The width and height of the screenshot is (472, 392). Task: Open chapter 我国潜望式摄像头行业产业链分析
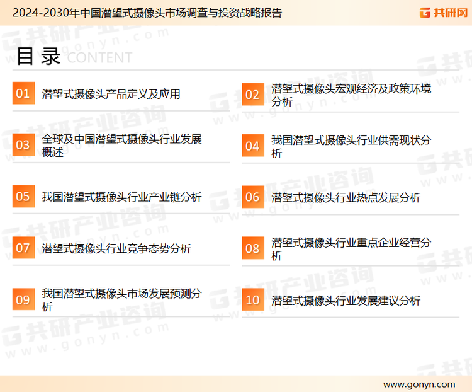coord(122,197)
